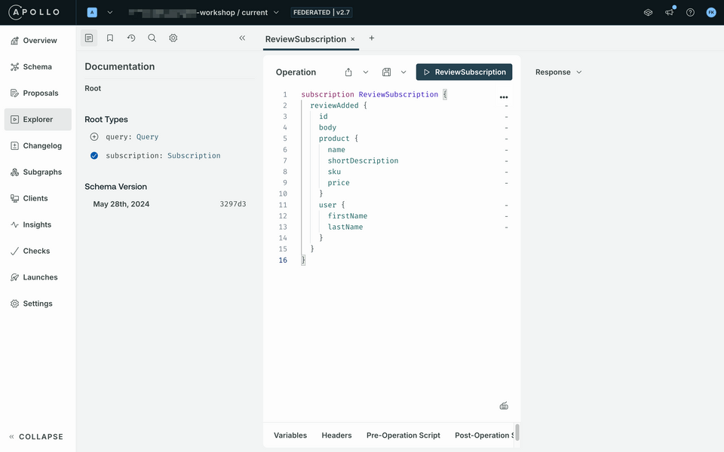Open the Clients page

[38, 198]
